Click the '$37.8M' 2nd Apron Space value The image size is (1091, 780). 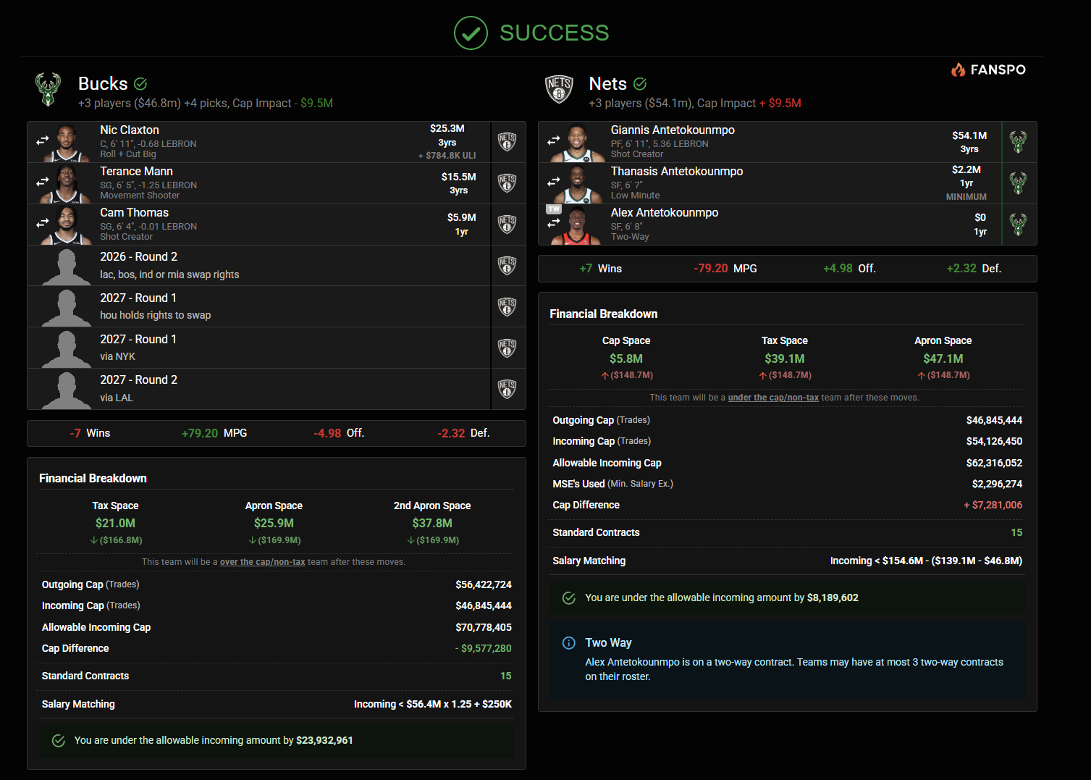[x=432, y=524]
